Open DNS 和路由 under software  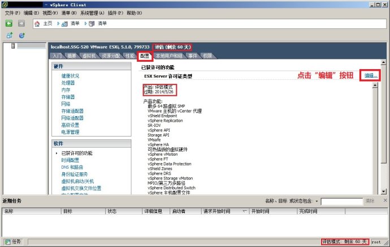tap(72, 167)
